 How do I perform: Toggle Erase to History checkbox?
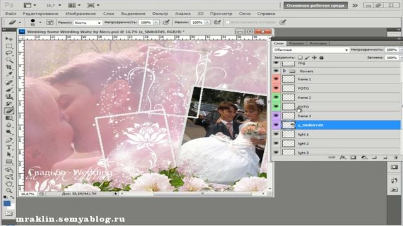tap(227, 23)
